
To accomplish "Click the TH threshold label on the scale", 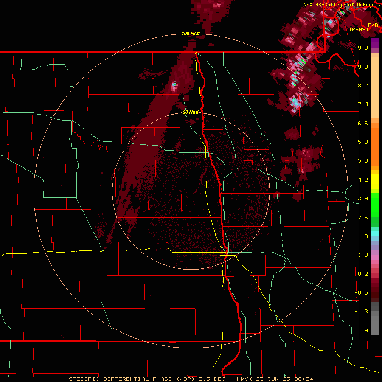I will click(365, 331).
